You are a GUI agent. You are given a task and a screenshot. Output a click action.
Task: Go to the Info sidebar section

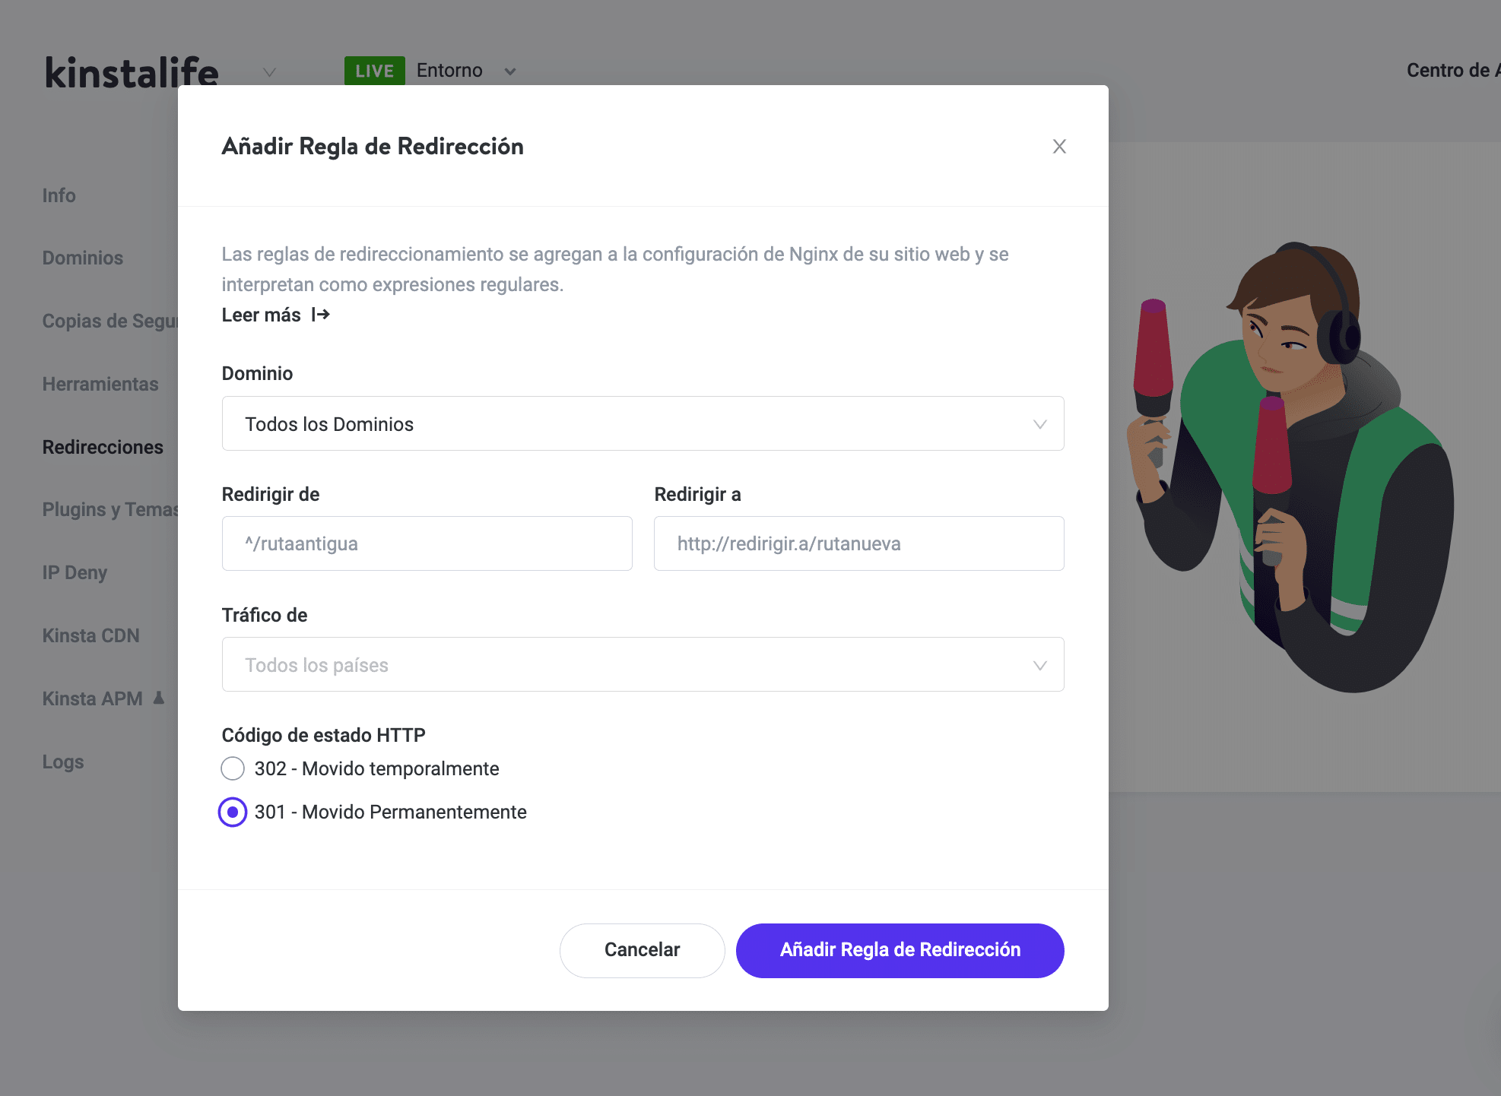click(x=59, y=195)
